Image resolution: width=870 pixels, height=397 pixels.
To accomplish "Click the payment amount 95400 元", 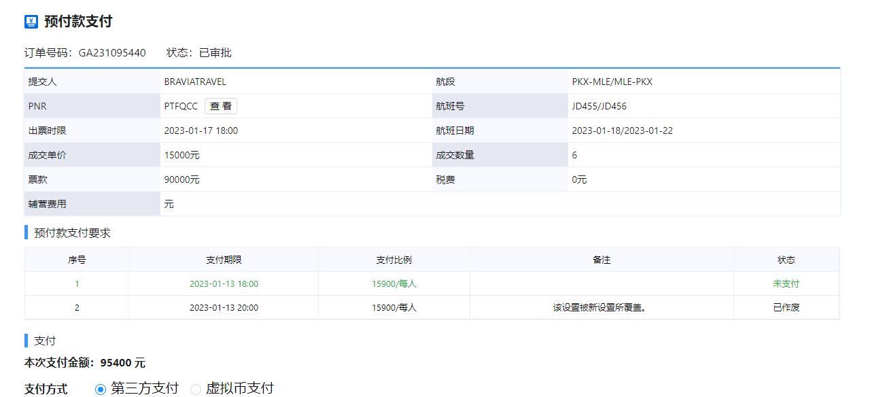I will pyautogui.click(x=122, y=363).
